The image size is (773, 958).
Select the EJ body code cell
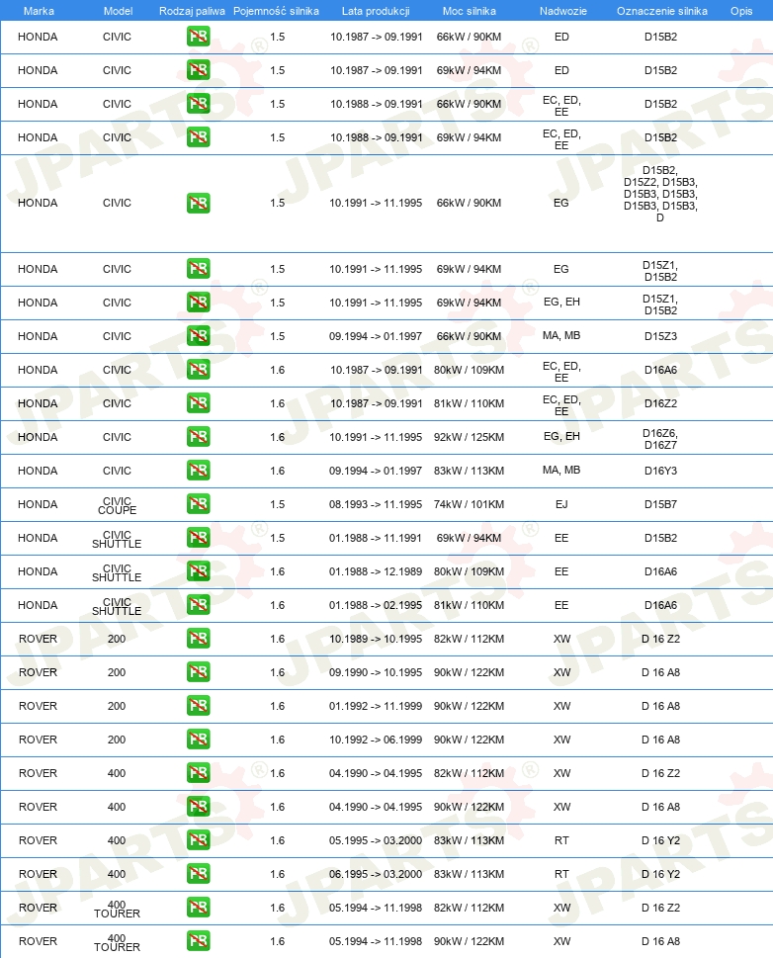point(561,504)
